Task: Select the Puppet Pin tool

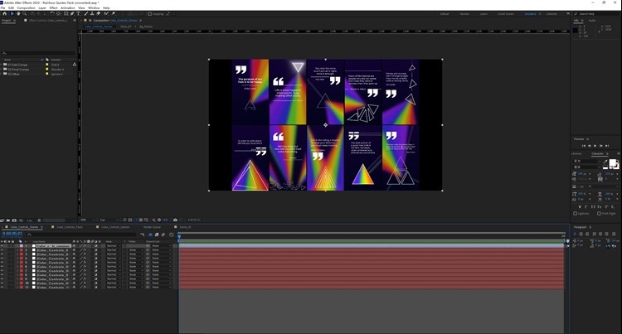Action: 113,13
